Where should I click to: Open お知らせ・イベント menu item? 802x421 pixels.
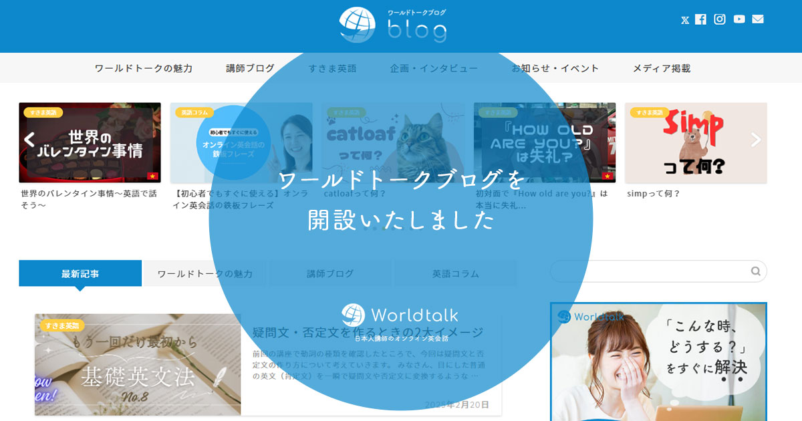(x=555, y=68)
